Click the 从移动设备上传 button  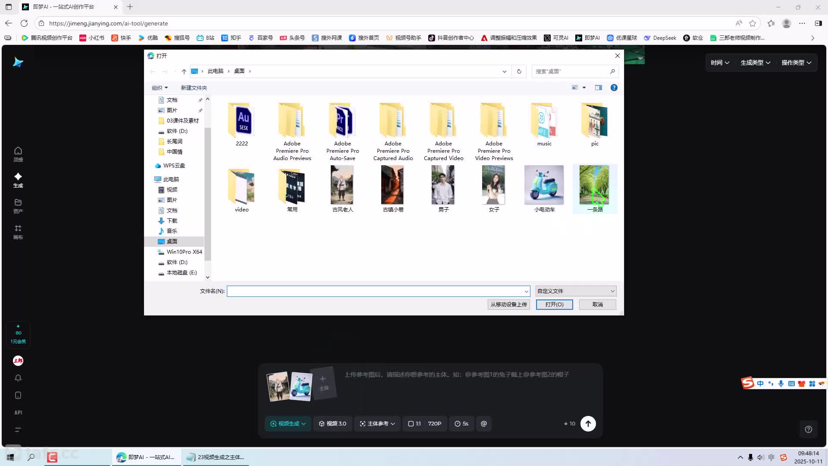(x=508, y=305)
